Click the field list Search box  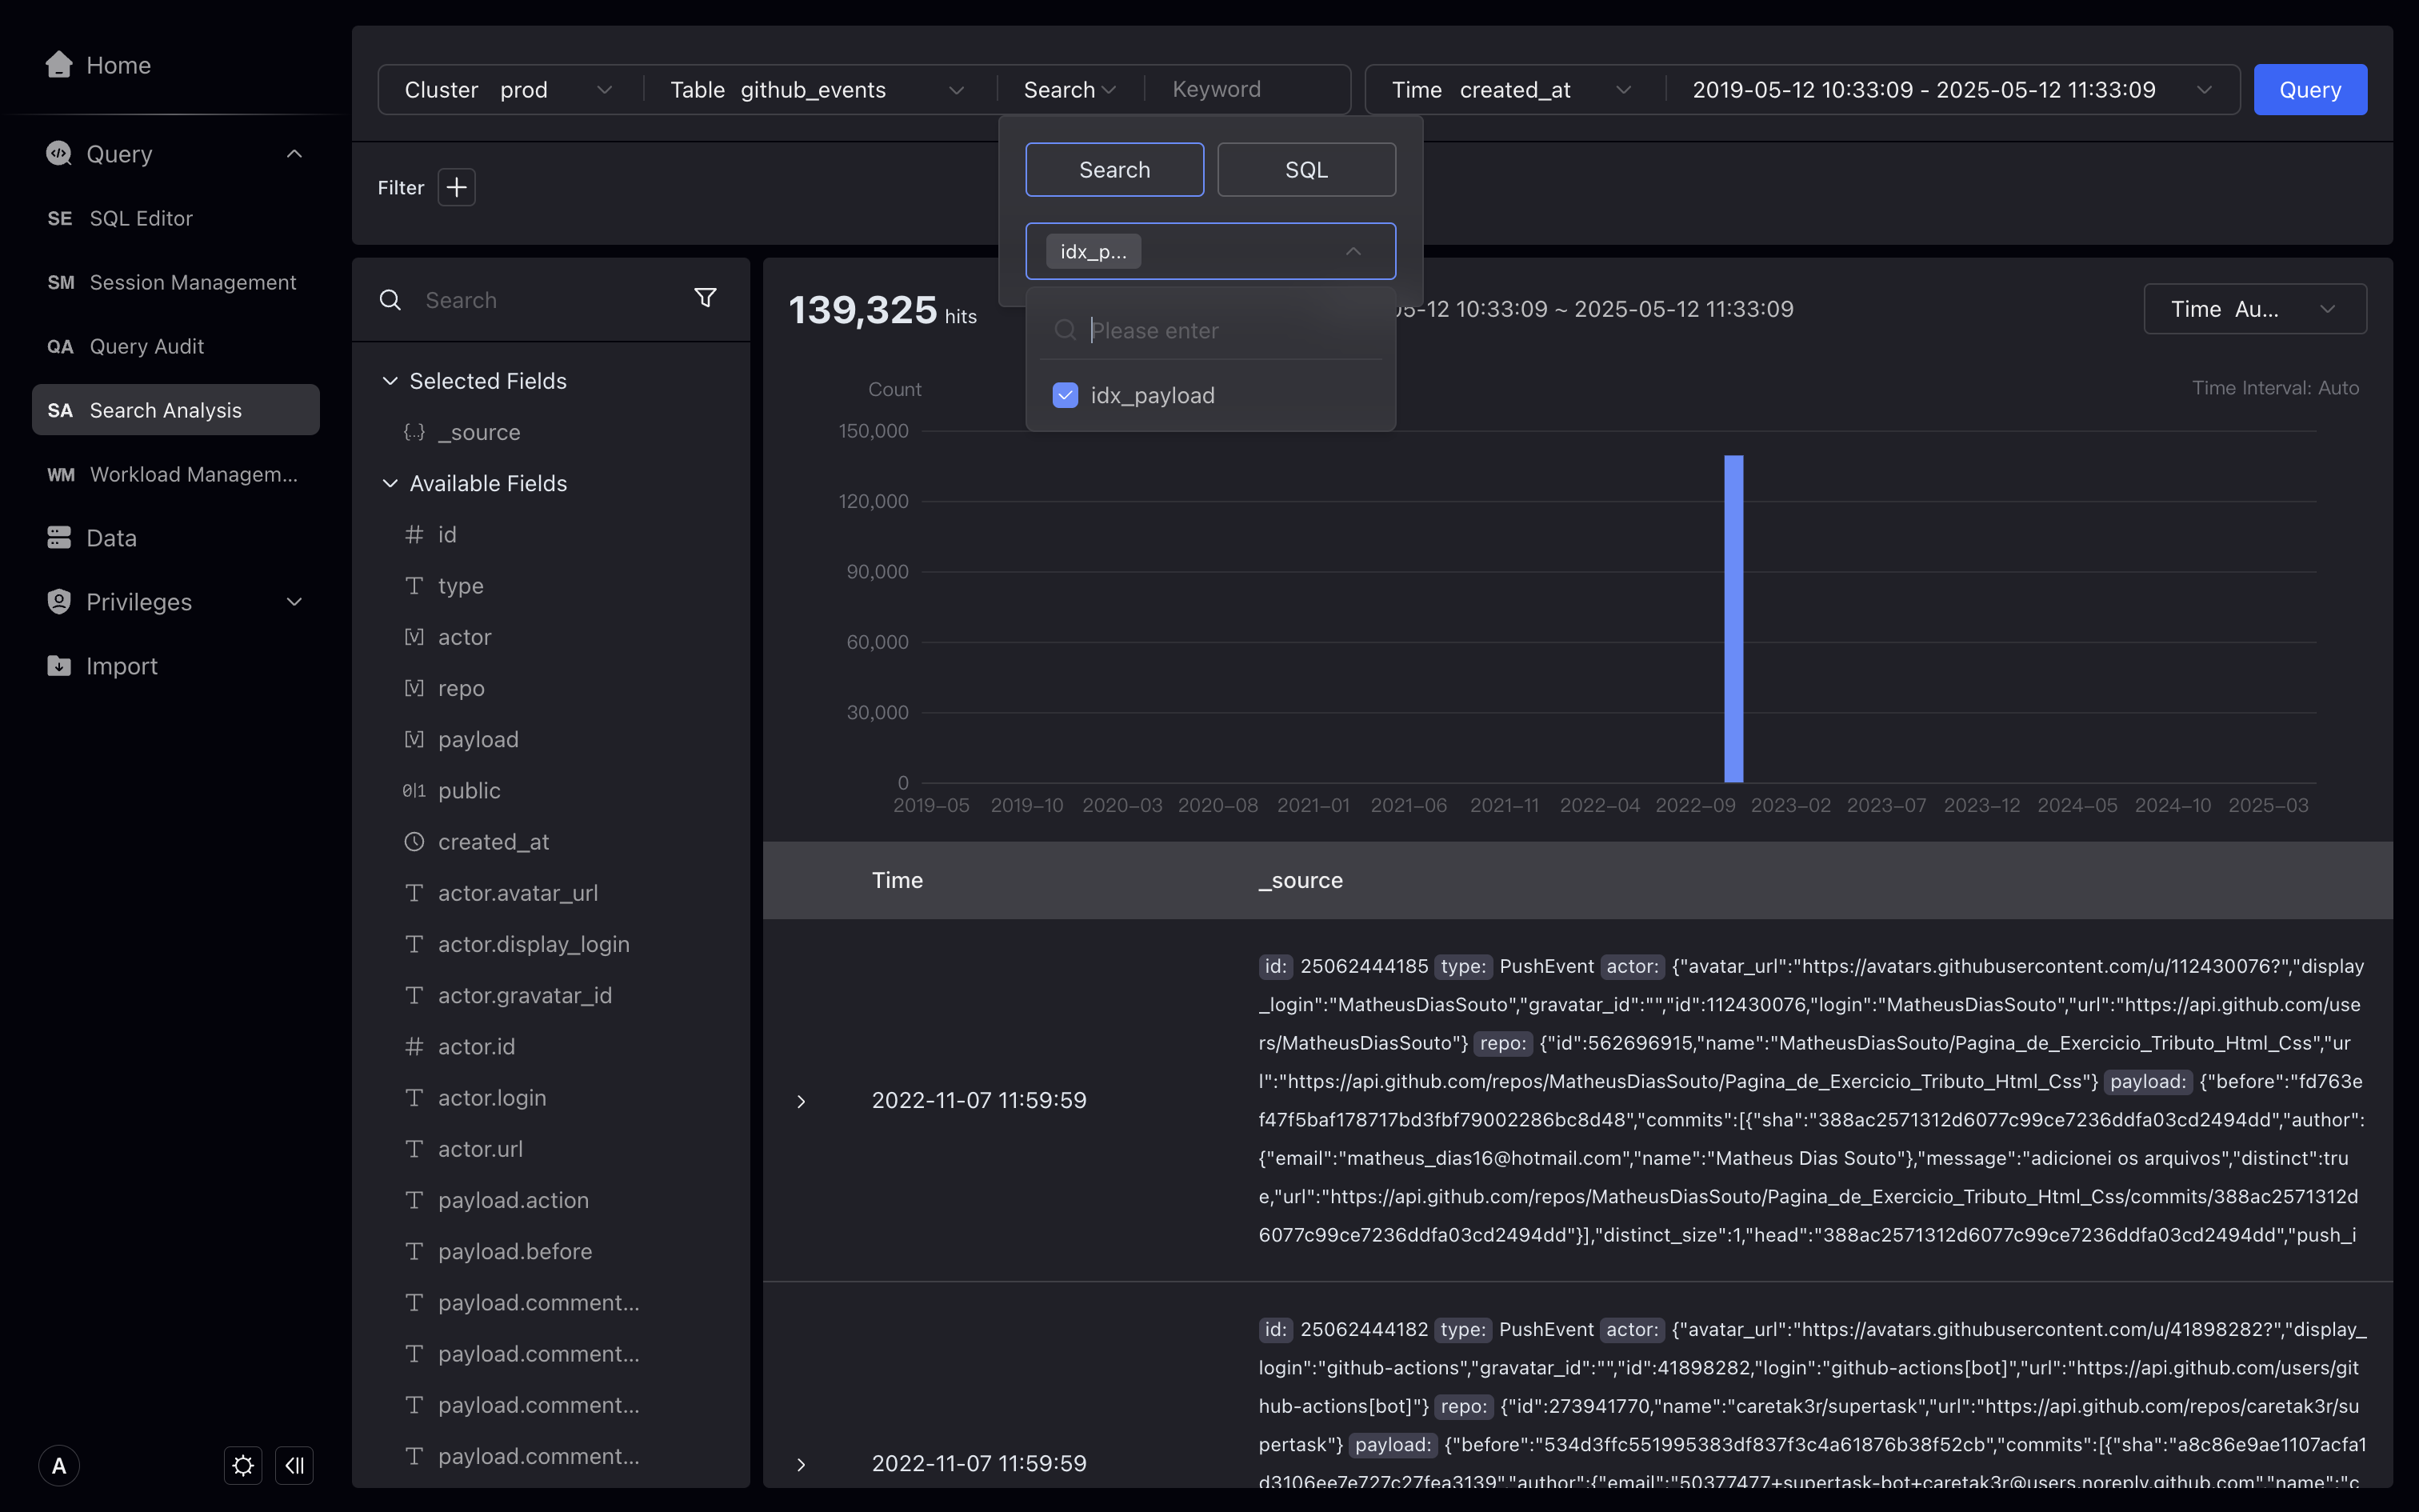pyautogui.click(x=550, y=300)
